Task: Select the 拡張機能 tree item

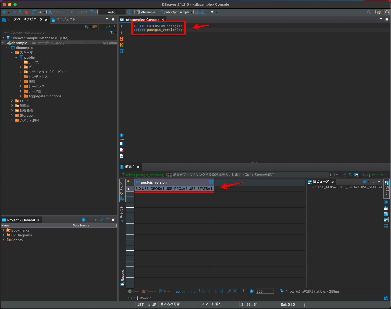Action: 24,111
